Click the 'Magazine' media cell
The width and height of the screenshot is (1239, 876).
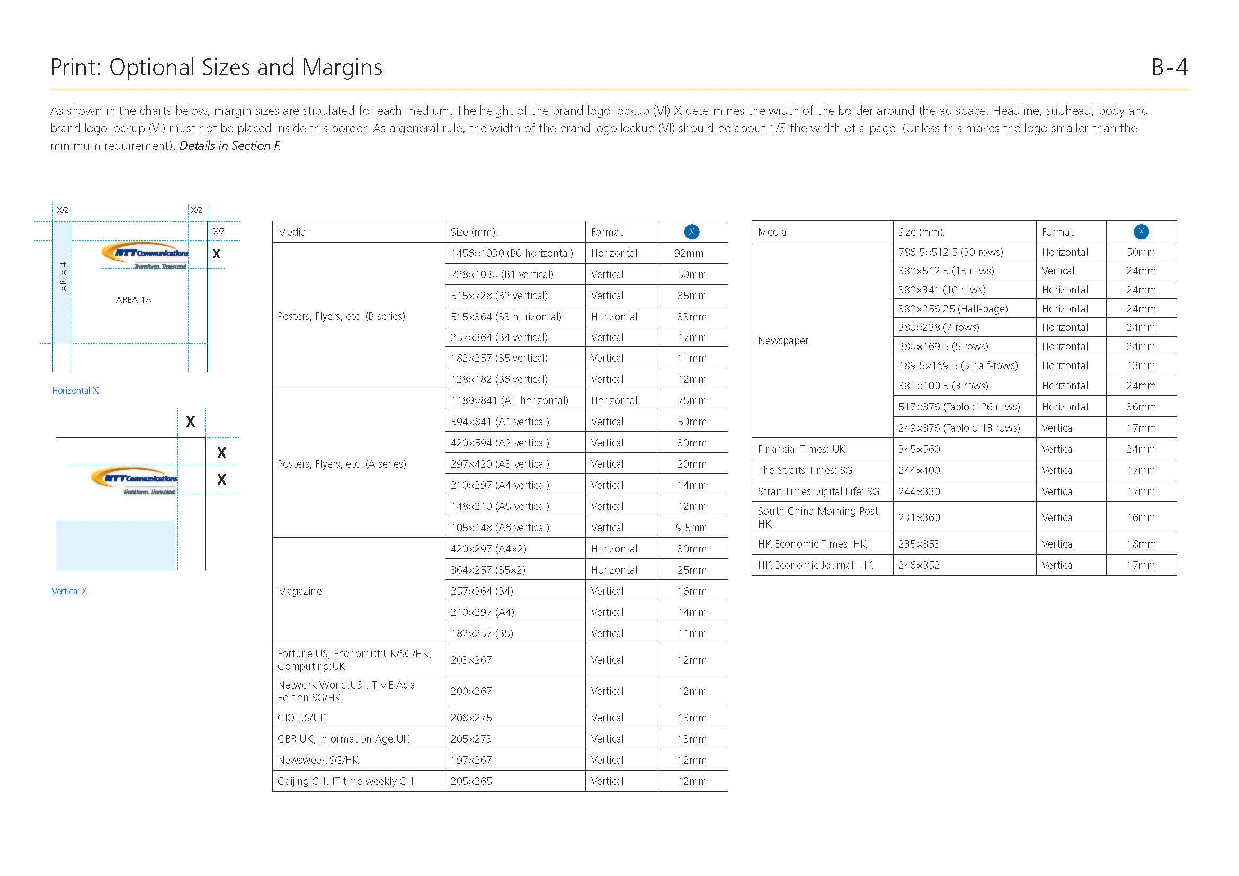click(299, 591)
